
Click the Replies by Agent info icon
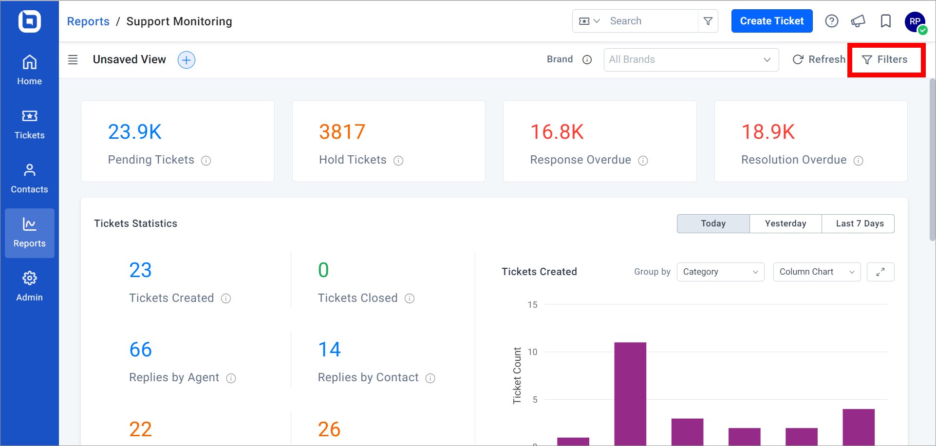click(231, 378)
